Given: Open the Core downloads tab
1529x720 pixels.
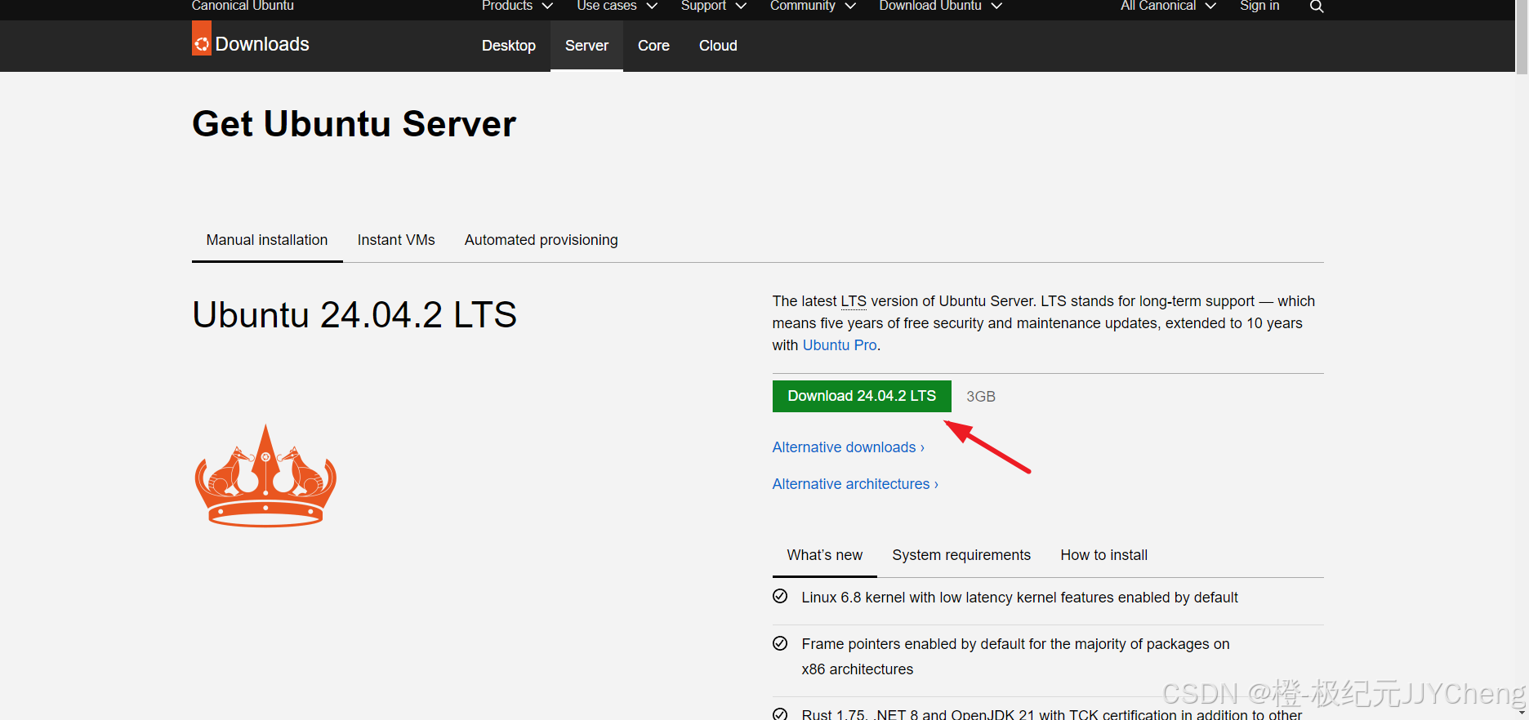Looking at the screenshot, I should click(653, 46).
